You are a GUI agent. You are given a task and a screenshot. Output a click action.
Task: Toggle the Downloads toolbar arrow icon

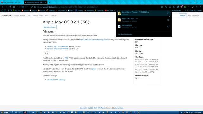170,7
